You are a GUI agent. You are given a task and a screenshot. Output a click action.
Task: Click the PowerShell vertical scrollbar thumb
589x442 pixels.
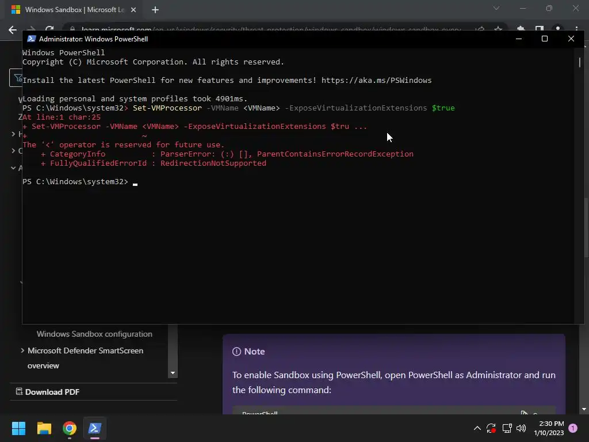(580, 62)
